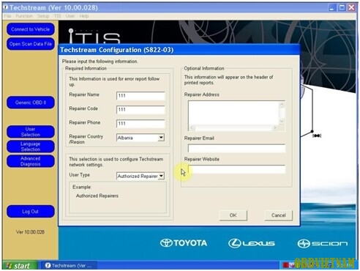Focus the Repairer Phone field
This screenshot has height=271, width=360.
140,124
